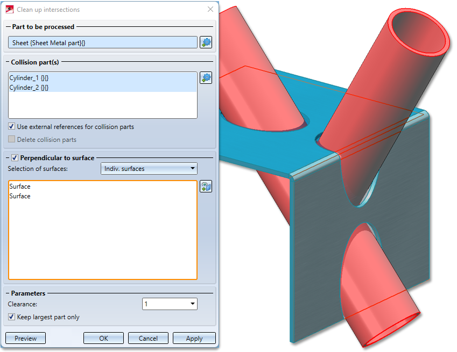Image resolution: width=457 pixels, height=352 pixels.
Task: Click the collision parts selection icon
Action: pos(206,78)
